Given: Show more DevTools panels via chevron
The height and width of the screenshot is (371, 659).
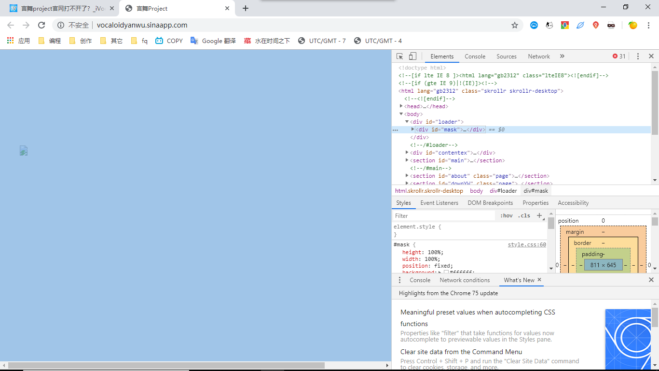Looking at the screenshot, I should 562,57.
